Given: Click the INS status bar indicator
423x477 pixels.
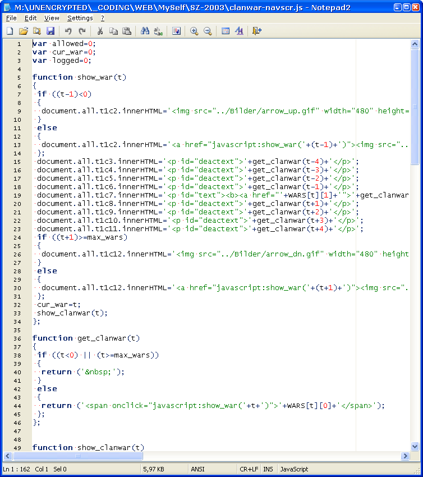Looking at the screenshot, I should pos(268,469).
